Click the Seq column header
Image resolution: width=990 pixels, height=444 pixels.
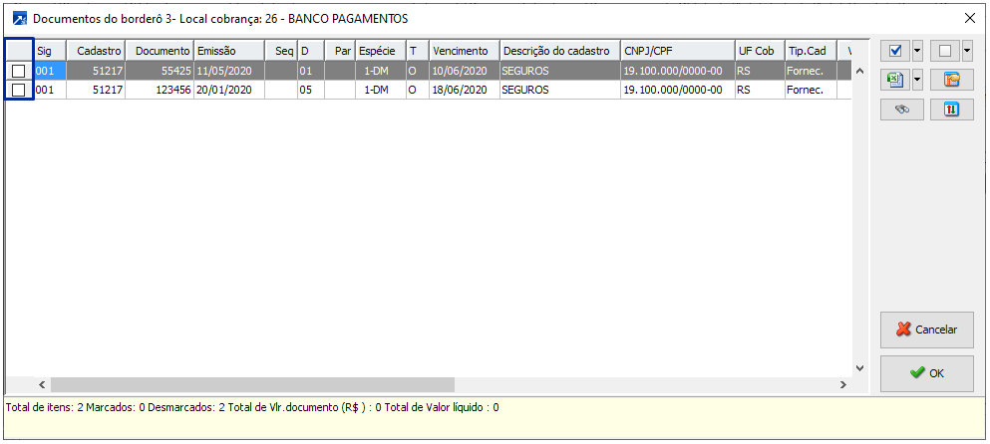coord(281,51)
